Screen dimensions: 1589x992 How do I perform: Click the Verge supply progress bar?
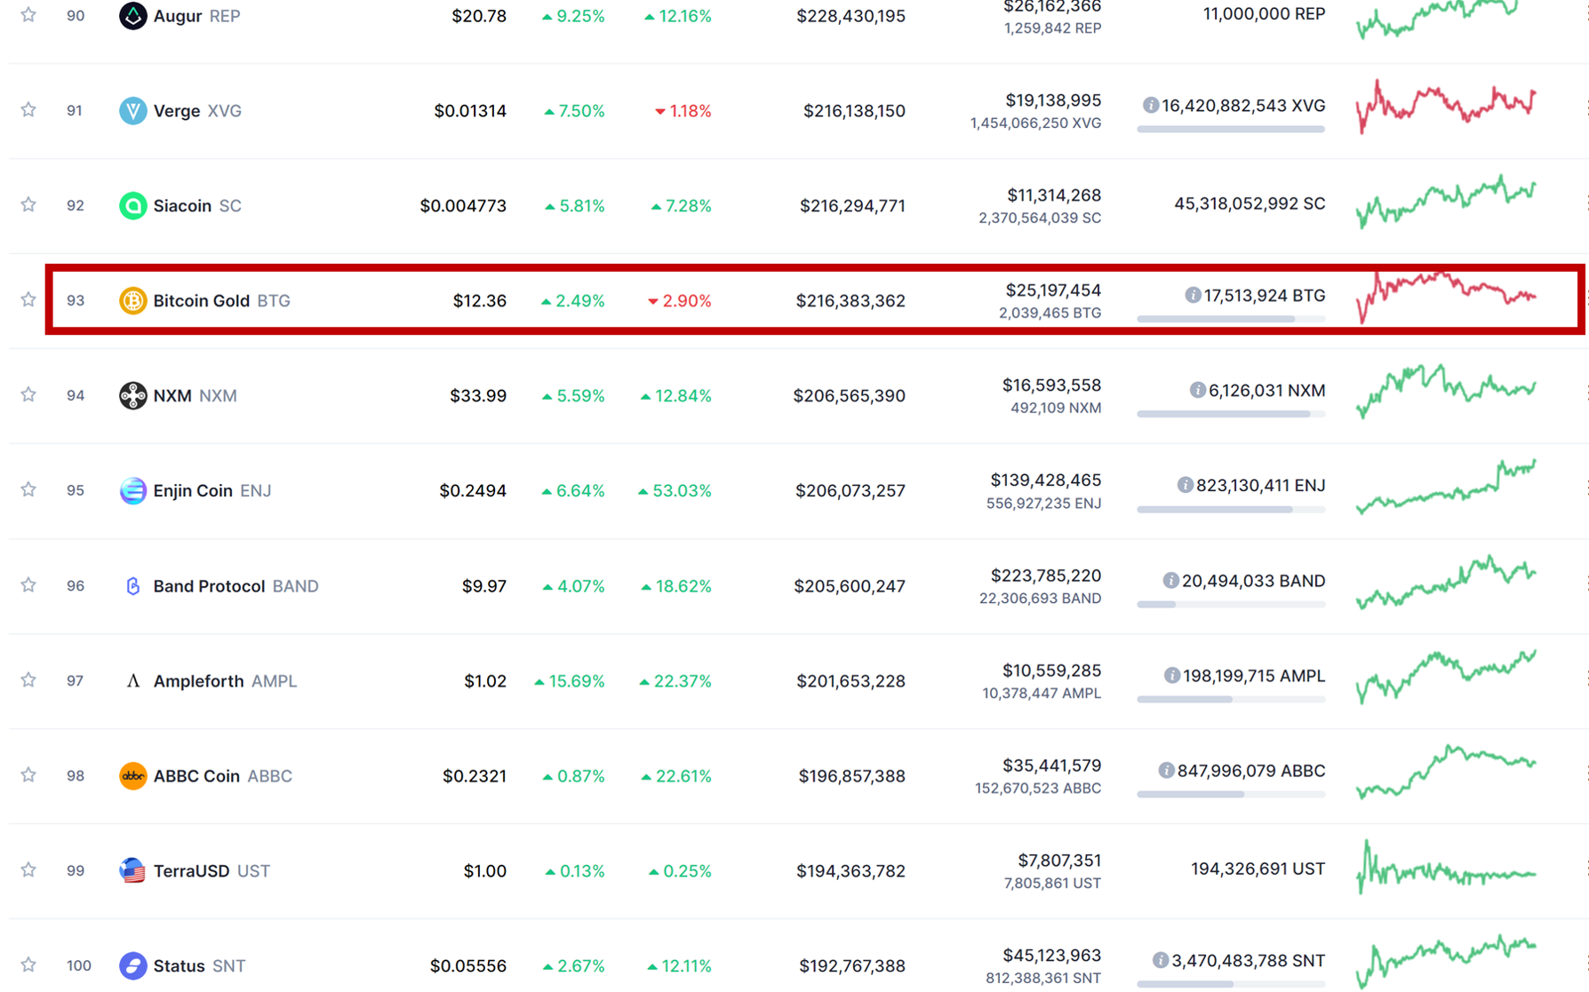tap(1231, 129)
